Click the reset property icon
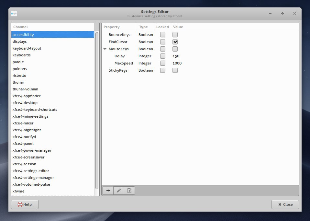 129,191
